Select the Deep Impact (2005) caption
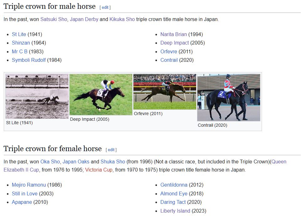This screenshot has height=217, width=308. tap(90, 119)
